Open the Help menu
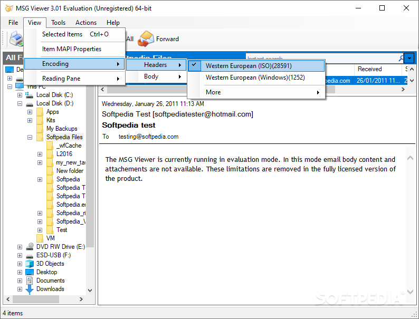 click(x=113, y=23)
